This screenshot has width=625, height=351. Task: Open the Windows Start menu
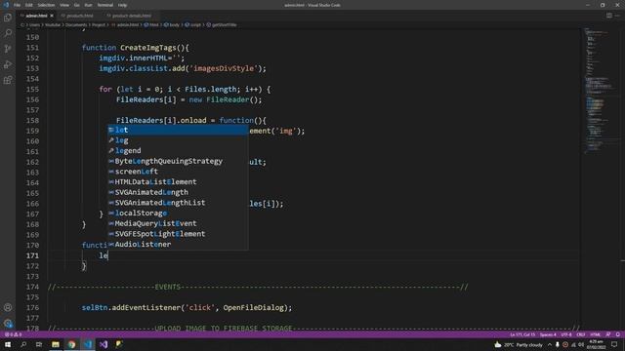(8, 344)
